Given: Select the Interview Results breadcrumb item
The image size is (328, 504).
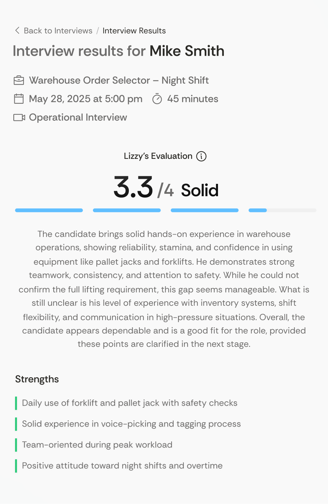Looking at the screenshot, I should (134, 30).
